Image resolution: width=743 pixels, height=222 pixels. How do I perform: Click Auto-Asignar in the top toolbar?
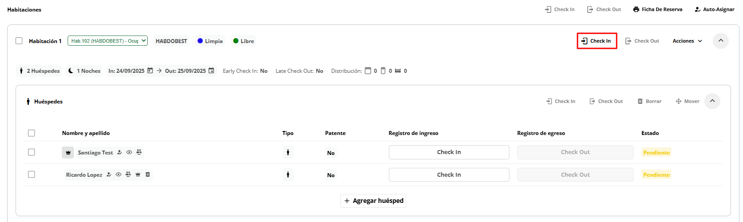715,9
